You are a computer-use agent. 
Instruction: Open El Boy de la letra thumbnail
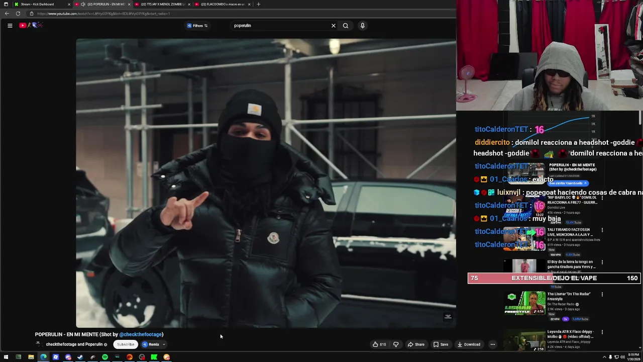click(524, 266)
